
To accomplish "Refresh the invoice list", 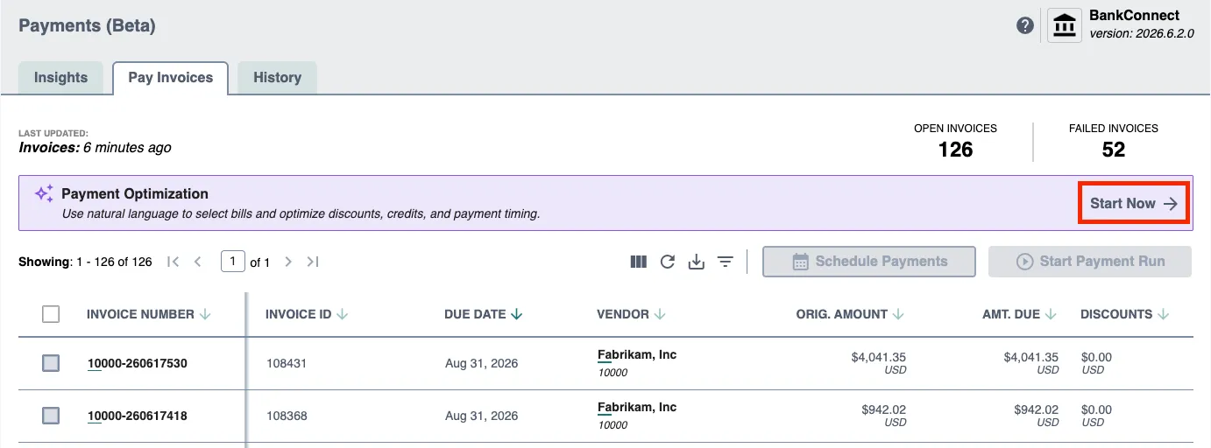I will point(668,262).
